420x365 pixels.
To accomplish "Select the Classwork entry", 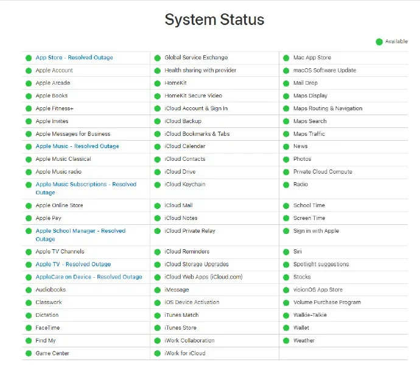I will [49, 302].
